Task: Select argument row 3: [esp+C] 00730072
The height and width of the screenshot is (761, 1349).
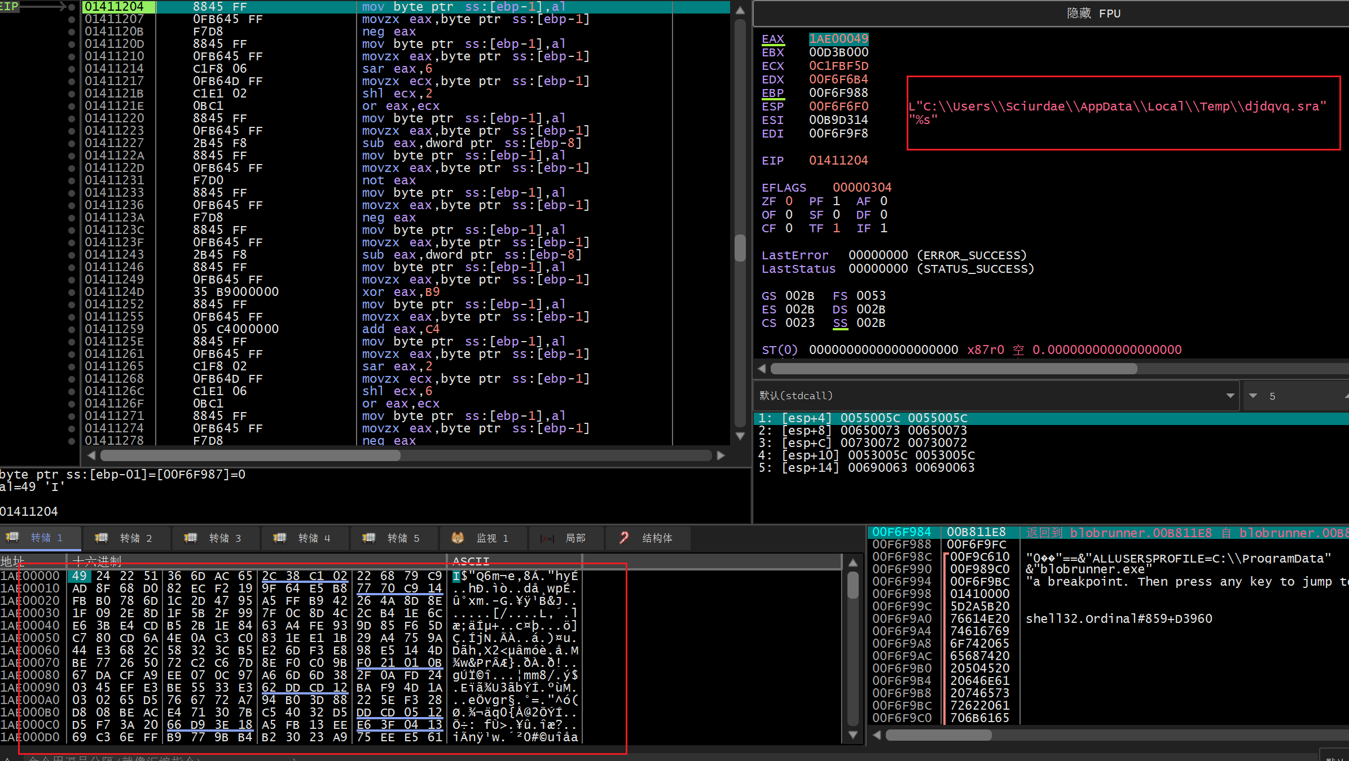Action: [1051, 443]
